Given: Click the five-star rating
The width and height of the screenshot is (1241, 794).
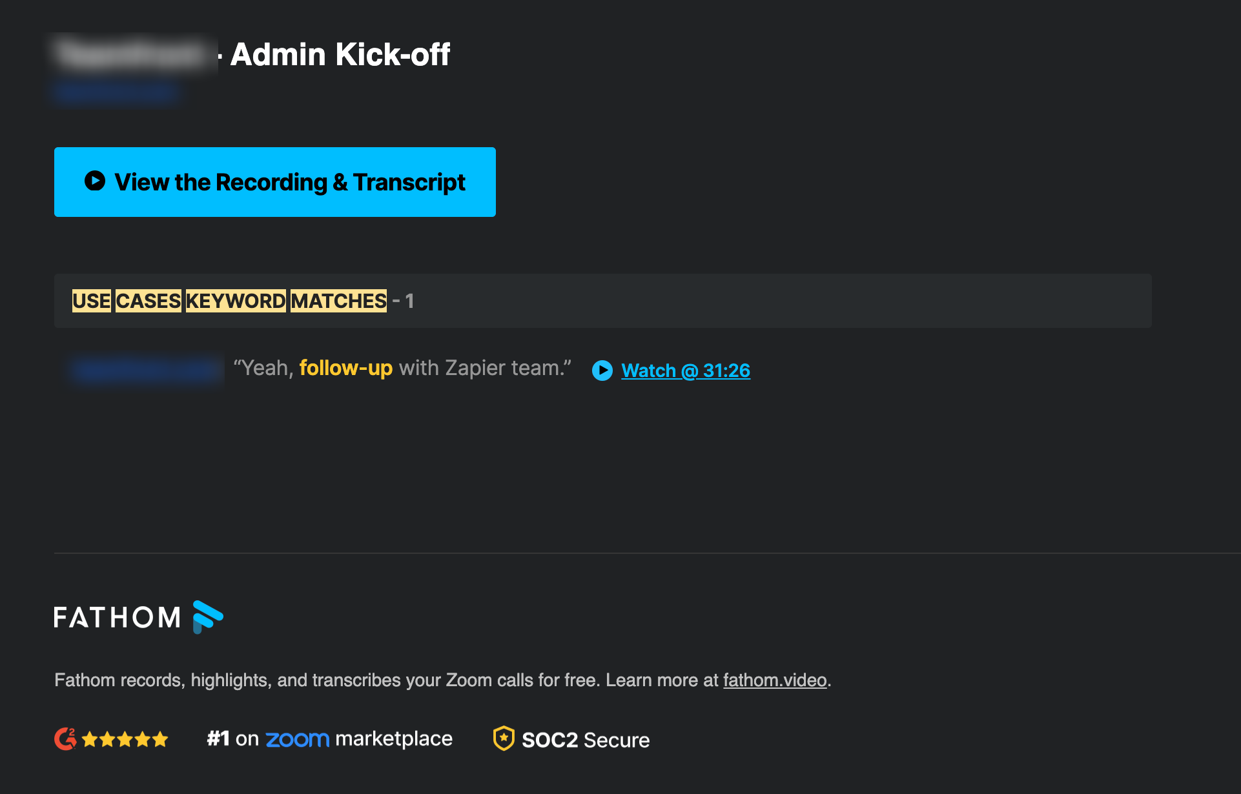Looking at the screenshot, I should (x=125, y=739).
